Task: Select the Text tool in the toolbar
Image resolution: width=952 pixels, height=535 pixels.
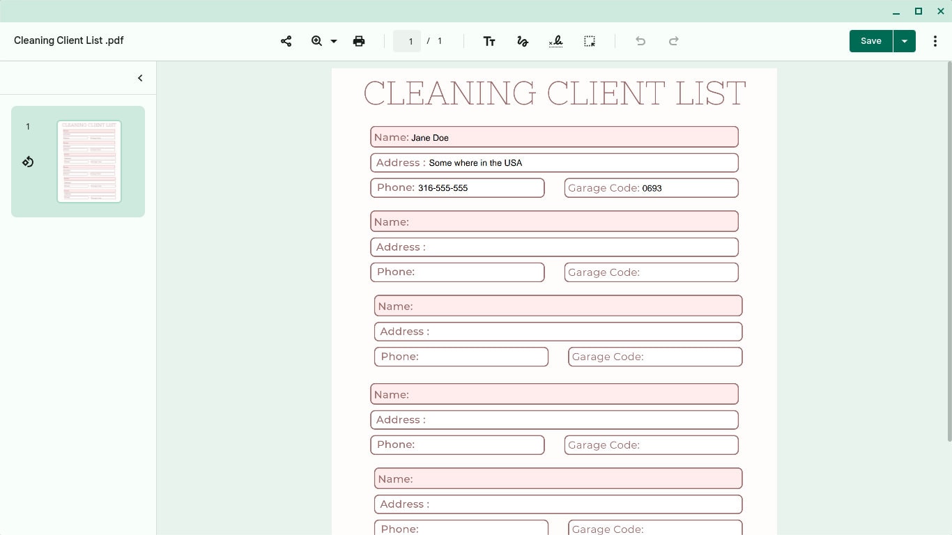Action: pos(489,41)
